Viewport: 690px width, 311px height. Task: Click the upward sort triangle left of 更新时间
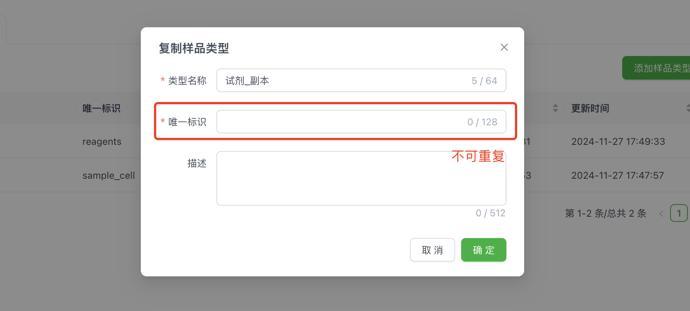(555, 106)
